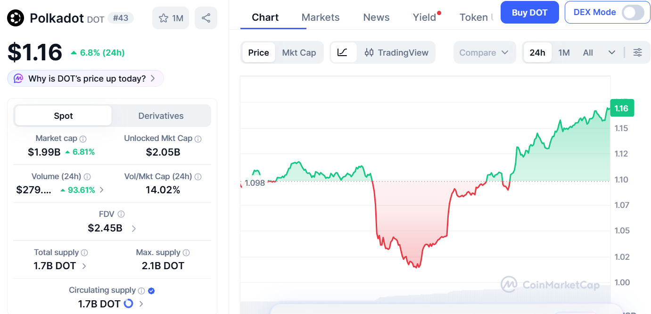The height and width of the screenshot is (314, 651).
Task: Click the 6.8% (24h) change text
Action: [x=102, y=53]
